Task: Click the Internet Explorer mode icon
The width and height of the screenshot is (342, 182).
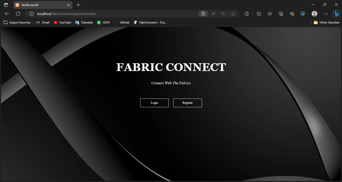Action: pyautogui.click(x=303, y=14)
